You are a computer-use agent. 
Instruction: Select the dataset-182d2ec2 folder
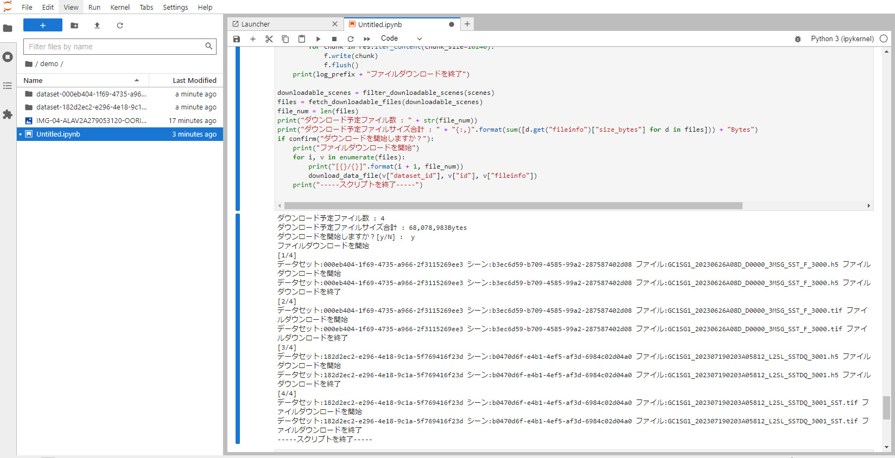coord(120,107)
